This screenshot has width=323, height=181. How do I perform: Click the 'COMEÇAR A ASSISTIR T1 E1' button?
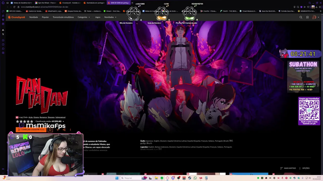[31, 129]
